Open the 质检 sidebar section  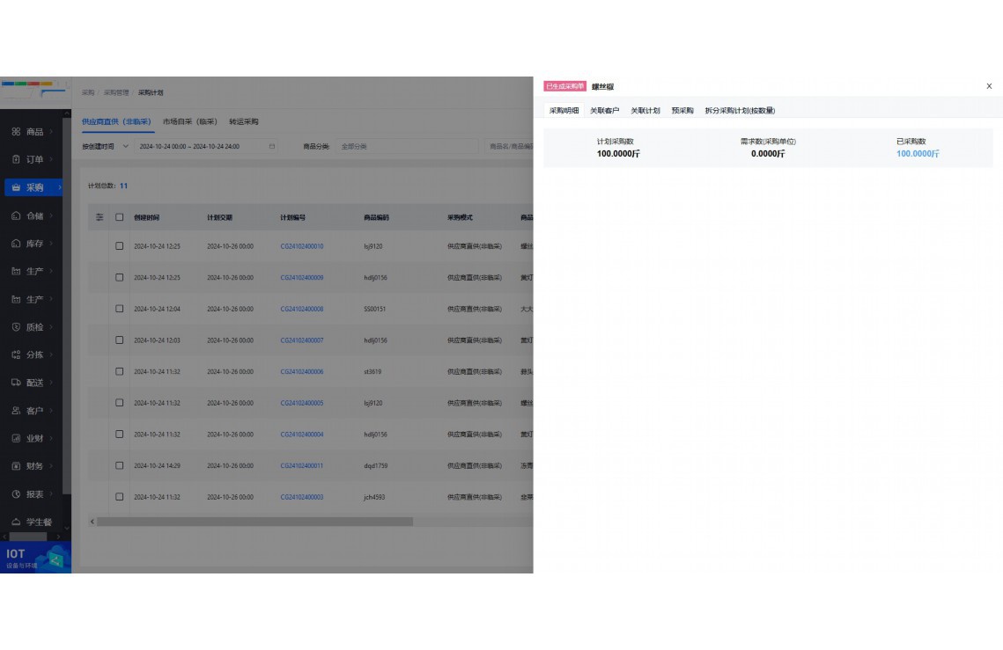[34, 327]
